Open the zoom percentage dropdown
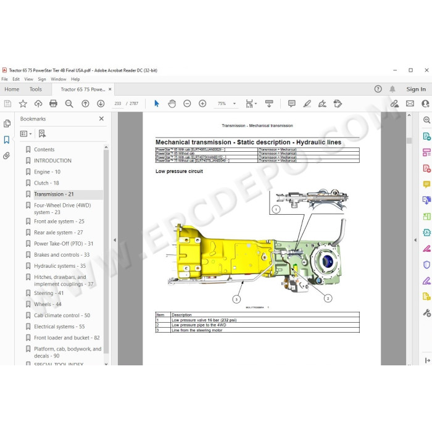The width and height of the screenshot is (432, 432). point(235,104)
